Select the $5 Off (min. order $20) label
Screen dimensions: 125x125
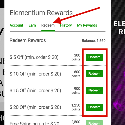coord(34,57)
